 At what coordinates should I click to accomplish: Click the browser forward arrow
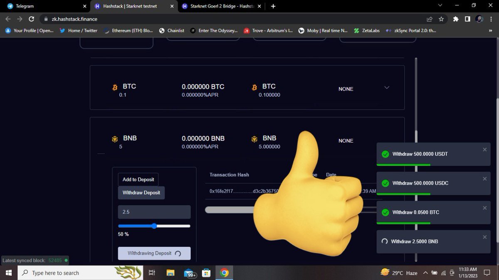20,19
